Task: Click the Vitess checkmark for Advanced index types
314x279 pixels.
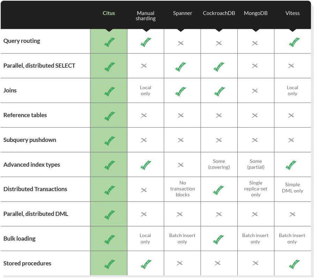Action: (x=291, y=165)
